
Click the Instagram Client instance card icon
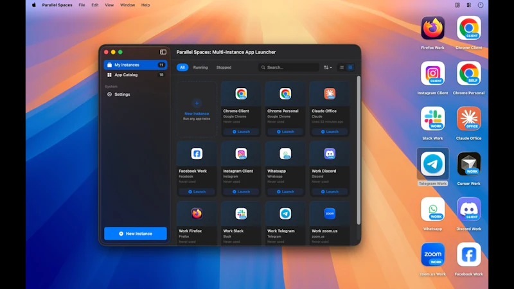[x=241, y=153]
